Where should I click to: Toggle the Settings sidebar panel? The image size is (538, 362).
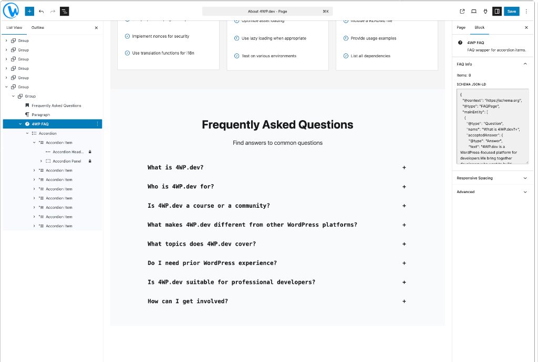coord(497,11)
